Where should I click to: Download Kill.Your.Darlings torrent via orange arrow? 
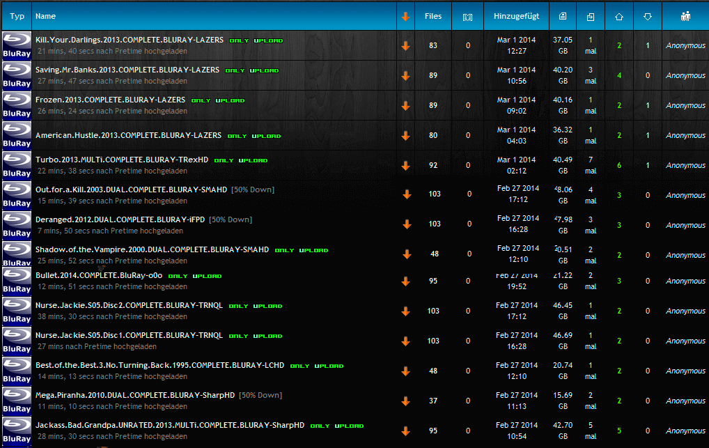coord(405,46)
